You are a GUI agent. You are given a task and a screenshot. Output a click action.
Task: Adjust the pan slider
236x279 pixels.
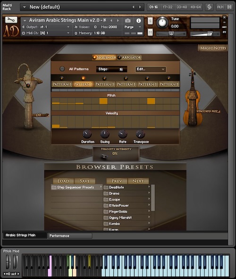pyautogui.click(x=171, y=34)
